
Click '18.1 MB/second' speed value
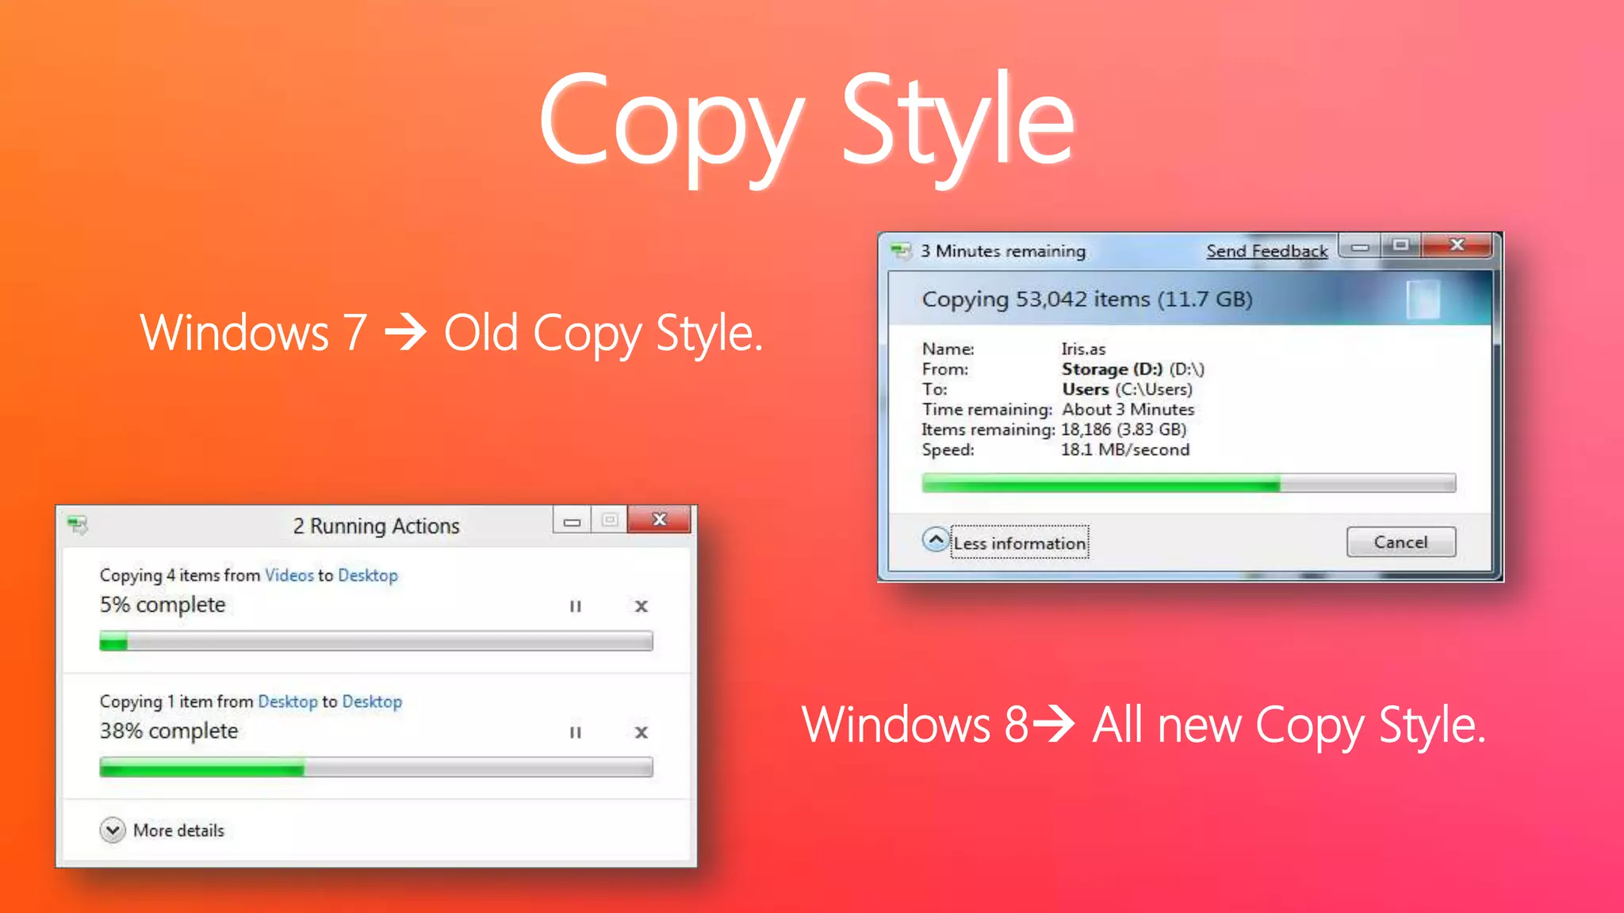pyautogui.click(x=1125, y=450)
